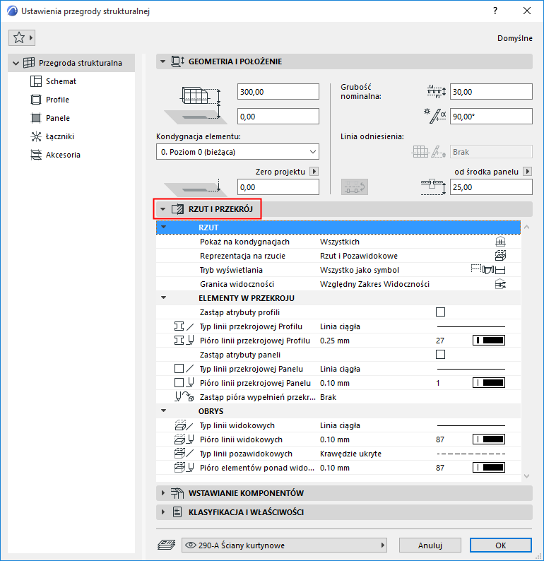Screen dimensions: 544x561
Task: Click pen swatch for Pióro linii widokowych
Action: [489, 439]
